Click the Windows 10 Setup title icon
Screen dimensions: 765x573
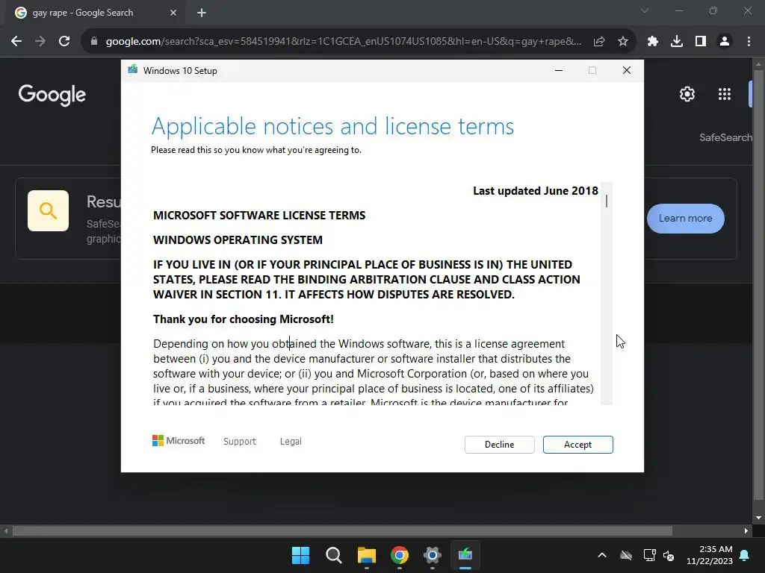click(133, 69)
